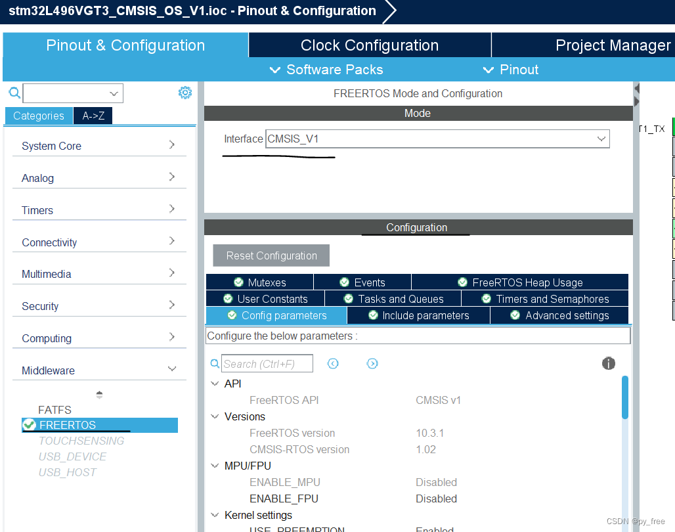
Task: Click previous search result arrow icon
Action: [333, 364]
